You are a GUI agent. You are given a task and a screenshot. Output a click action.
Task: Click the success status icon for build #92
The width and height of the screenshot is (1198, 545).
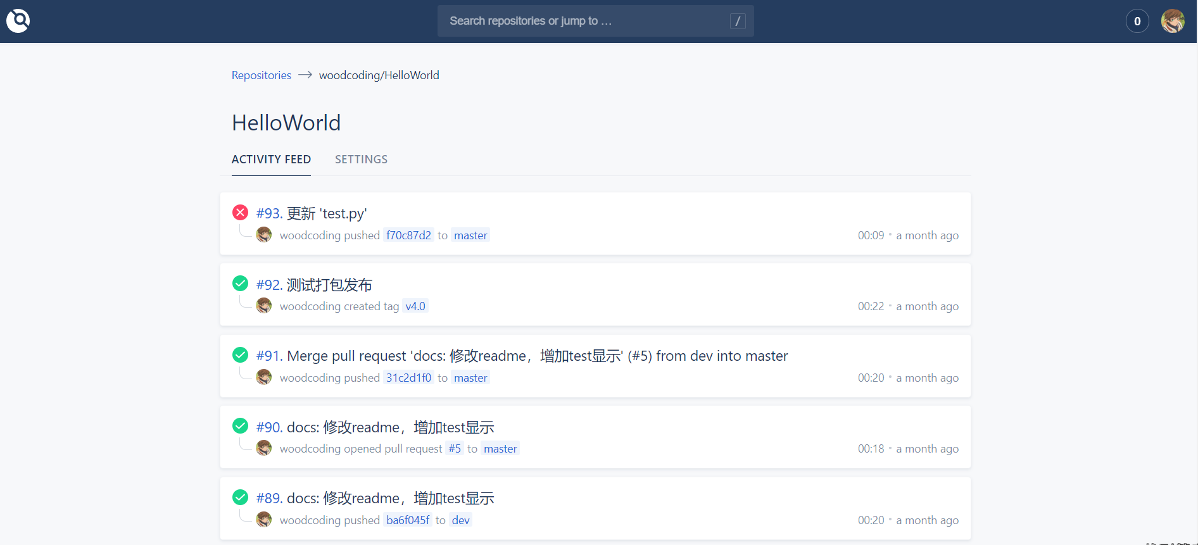click(240, 284)
